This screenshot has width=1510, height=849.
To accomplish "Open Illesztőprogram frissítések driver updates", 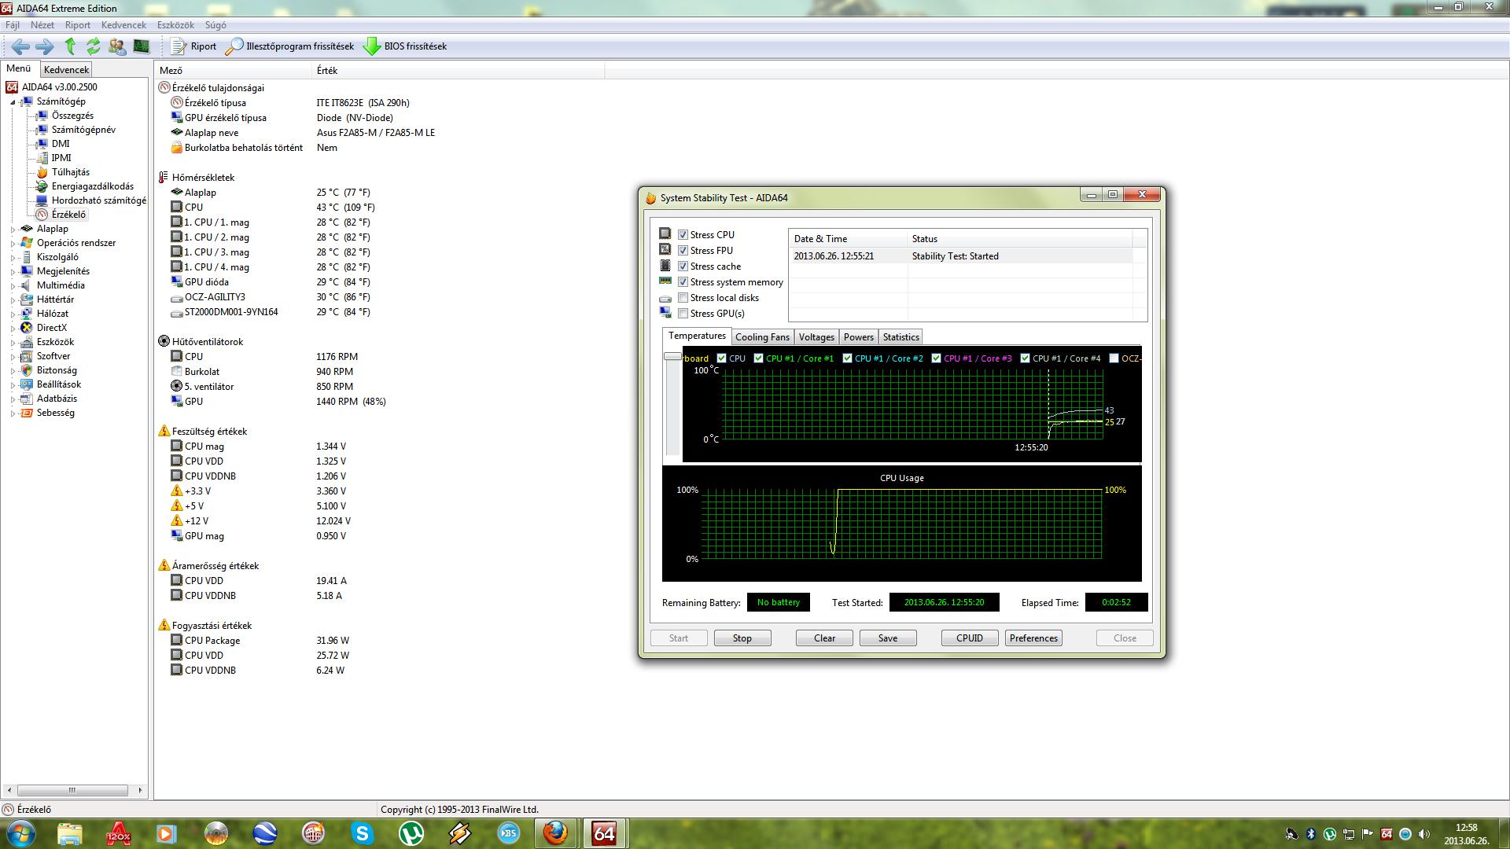I will pos(290,46).
